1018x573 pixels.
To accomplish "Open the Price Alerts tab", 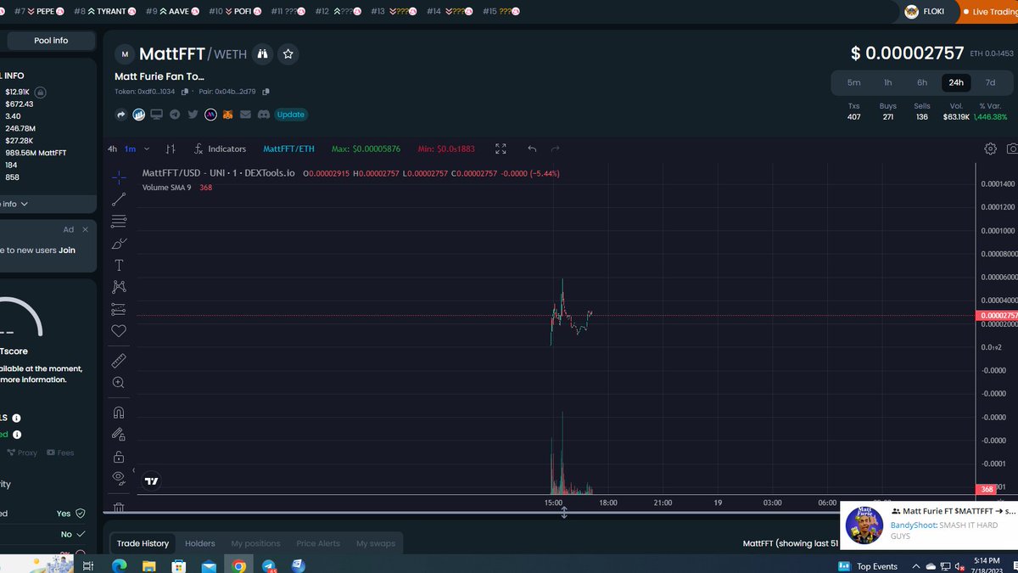I will click(318, 543).
